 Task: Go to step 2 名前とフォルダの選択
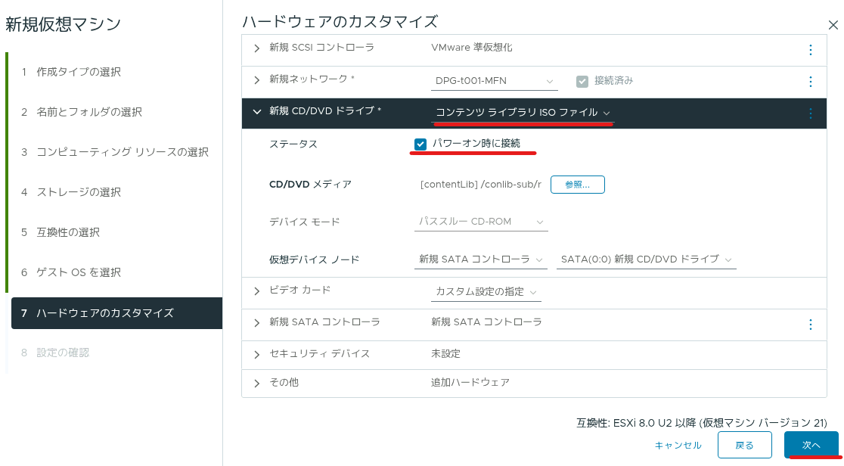[x=81, y=112]
